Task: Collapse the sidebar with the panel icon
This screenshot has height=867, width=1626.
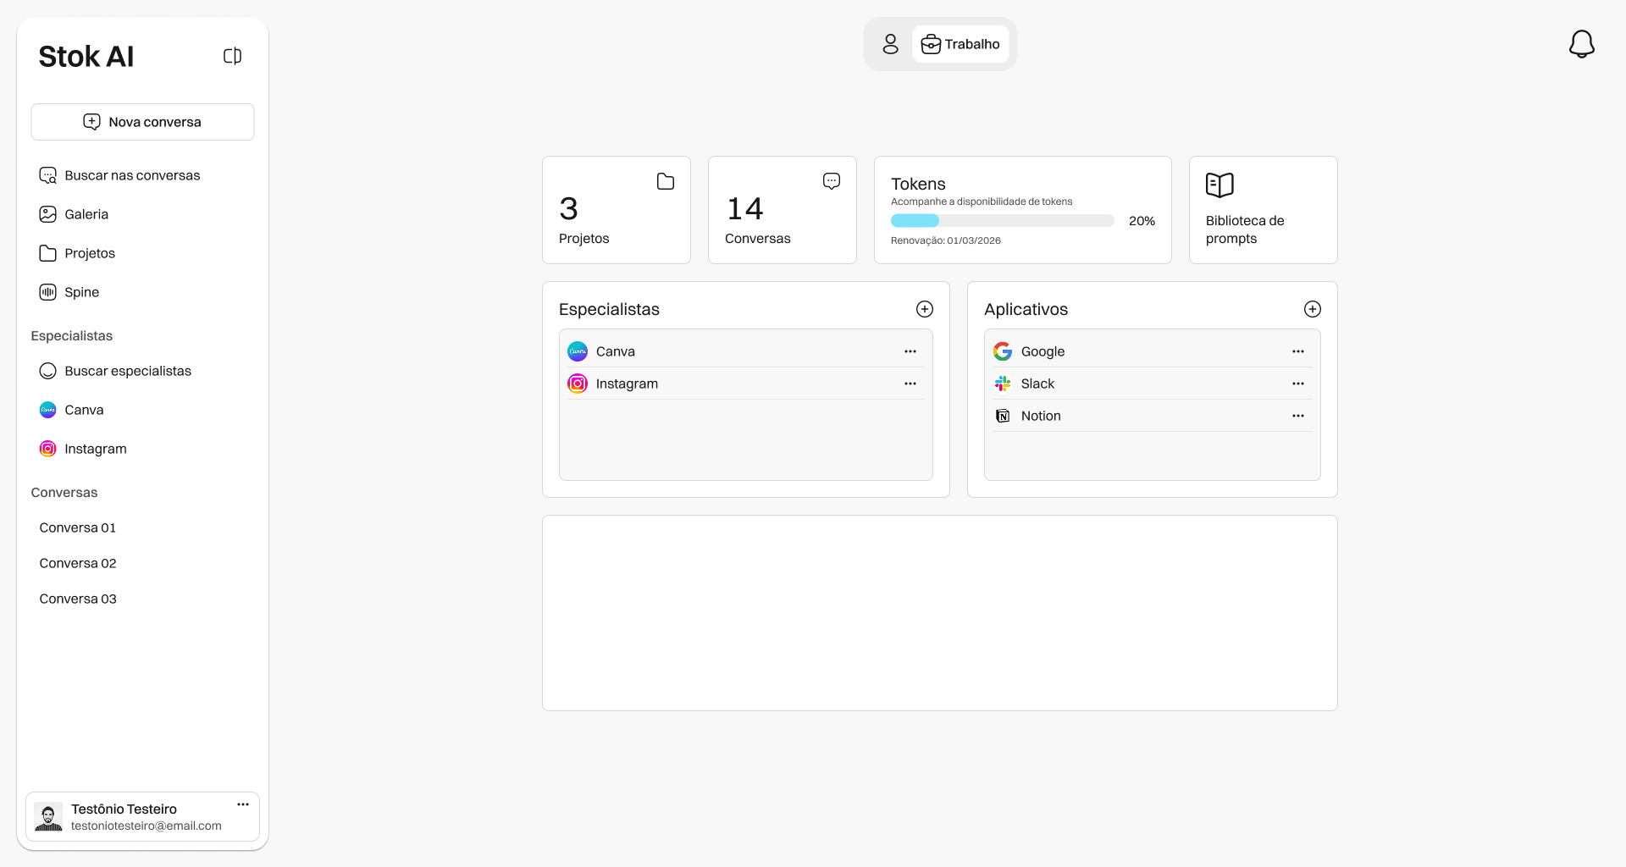Action: (232, 55)
